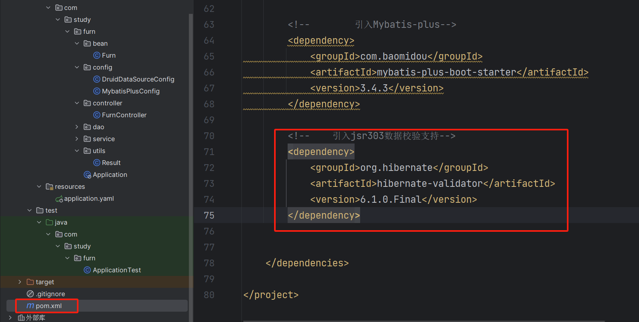
Task: Select DruidDataSourceConfig in project tree
Action: pyautogui.click(x=138, y=79)
